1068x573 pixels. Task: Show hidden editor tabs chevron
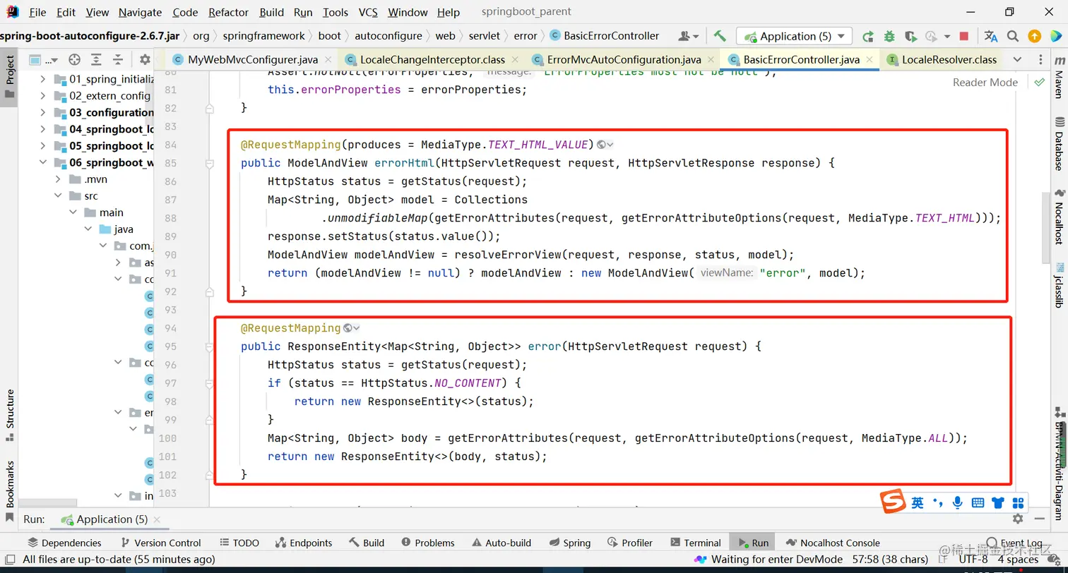tap(1017, 59)
